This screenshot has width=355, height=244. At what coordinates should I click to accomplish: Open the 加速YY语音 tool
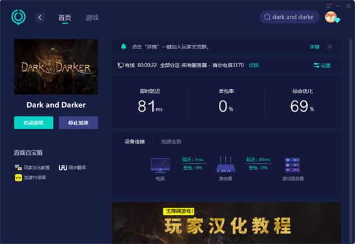[x=30, y=178]
